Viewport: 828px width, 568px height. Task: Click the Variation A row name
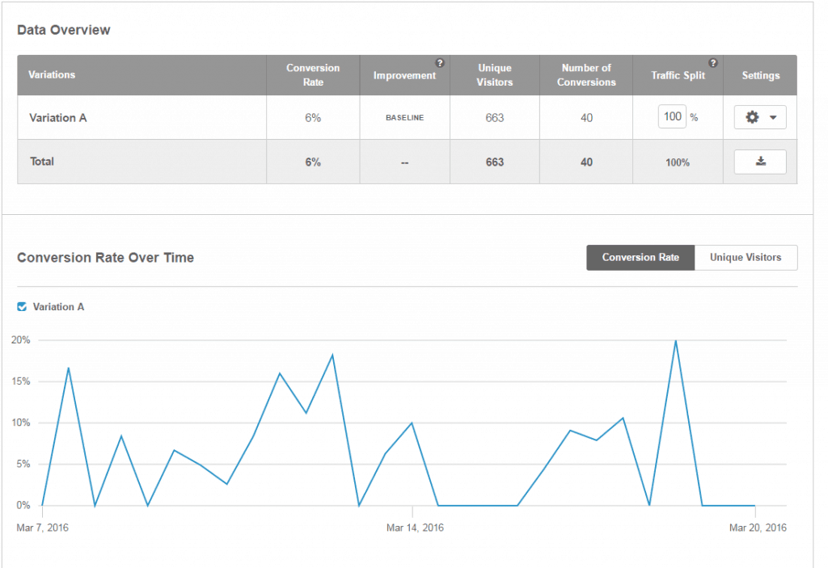tap(57, 118)
